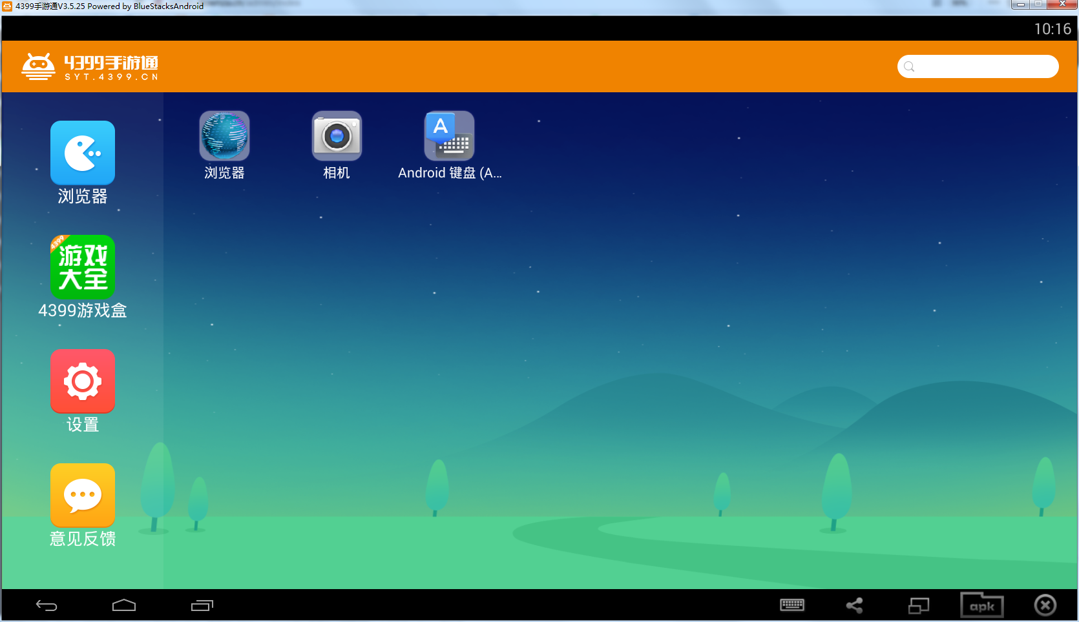Open the 相机 camera app
Screen dimensions: 1079x622
click(337, 135)
